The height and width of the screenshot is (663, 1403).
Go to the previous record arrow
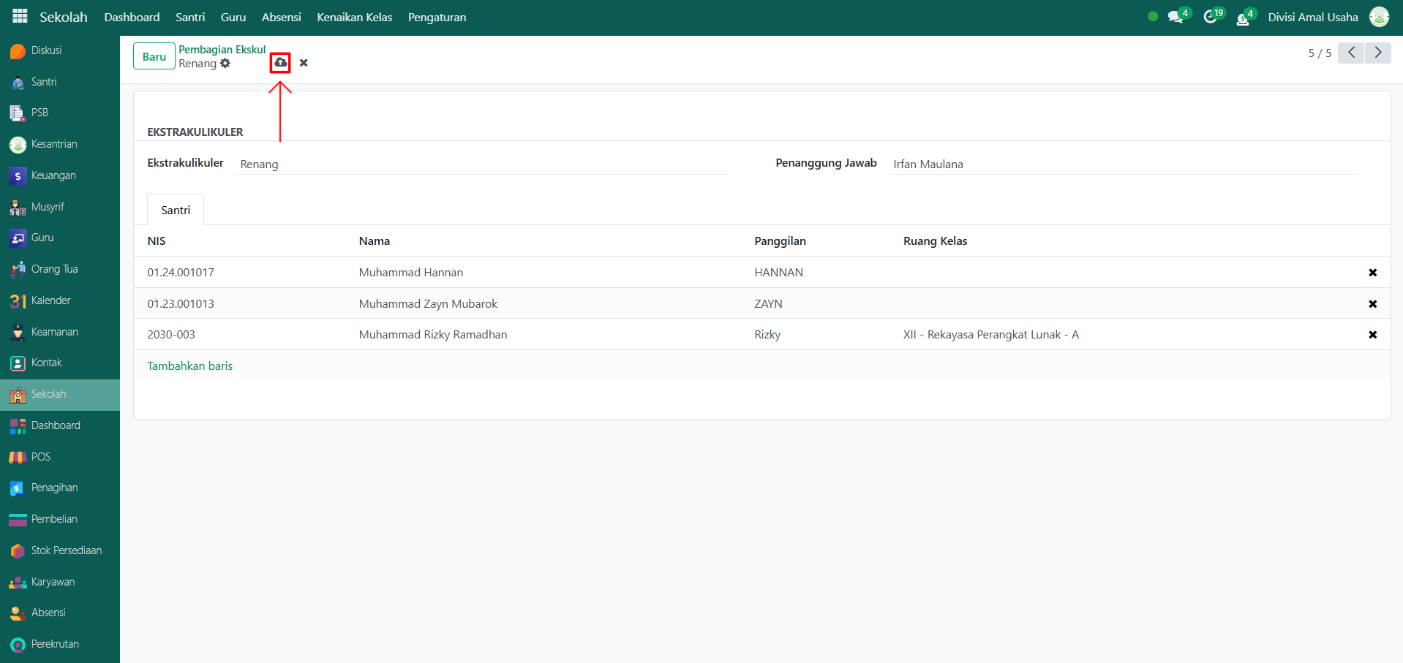tap(1351, 53)
